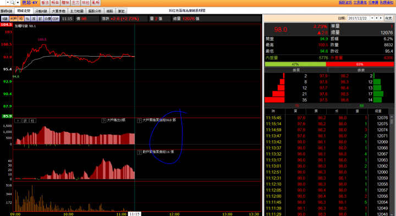Click the trade list vertical scrollbar

point(392,165)
